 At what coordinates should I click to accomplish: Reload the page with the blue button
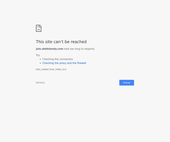[127, 83]
